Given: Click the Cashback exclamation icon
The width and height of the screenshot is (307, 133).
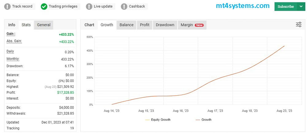Looking at the screenshot, I should click(124, 6).
